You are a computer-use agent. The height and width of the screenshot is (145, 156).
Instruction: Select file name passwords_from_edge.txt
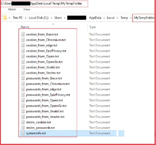(x=44, y=89)
